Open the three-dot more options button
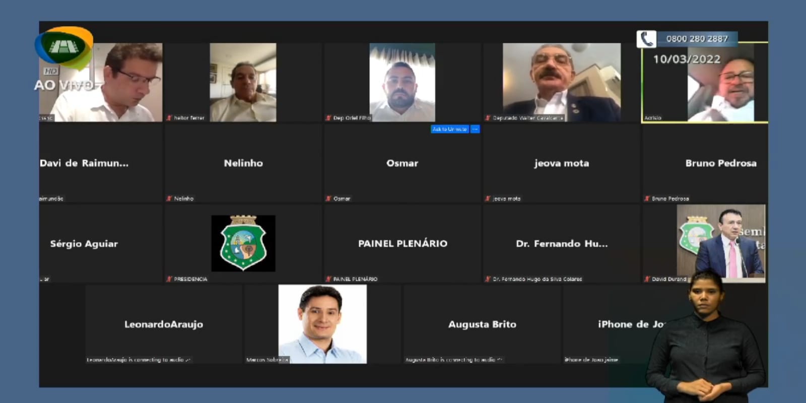 coord(475,129)
